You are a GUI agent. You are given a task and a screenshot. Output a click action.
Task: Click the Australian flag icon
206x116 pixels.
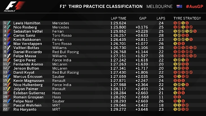179,6
